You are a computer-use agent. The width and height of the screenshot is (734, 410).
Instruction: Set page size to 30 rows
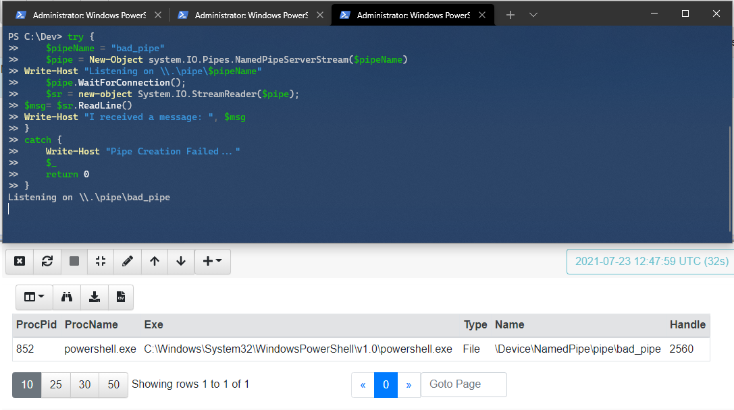point(84,385)
